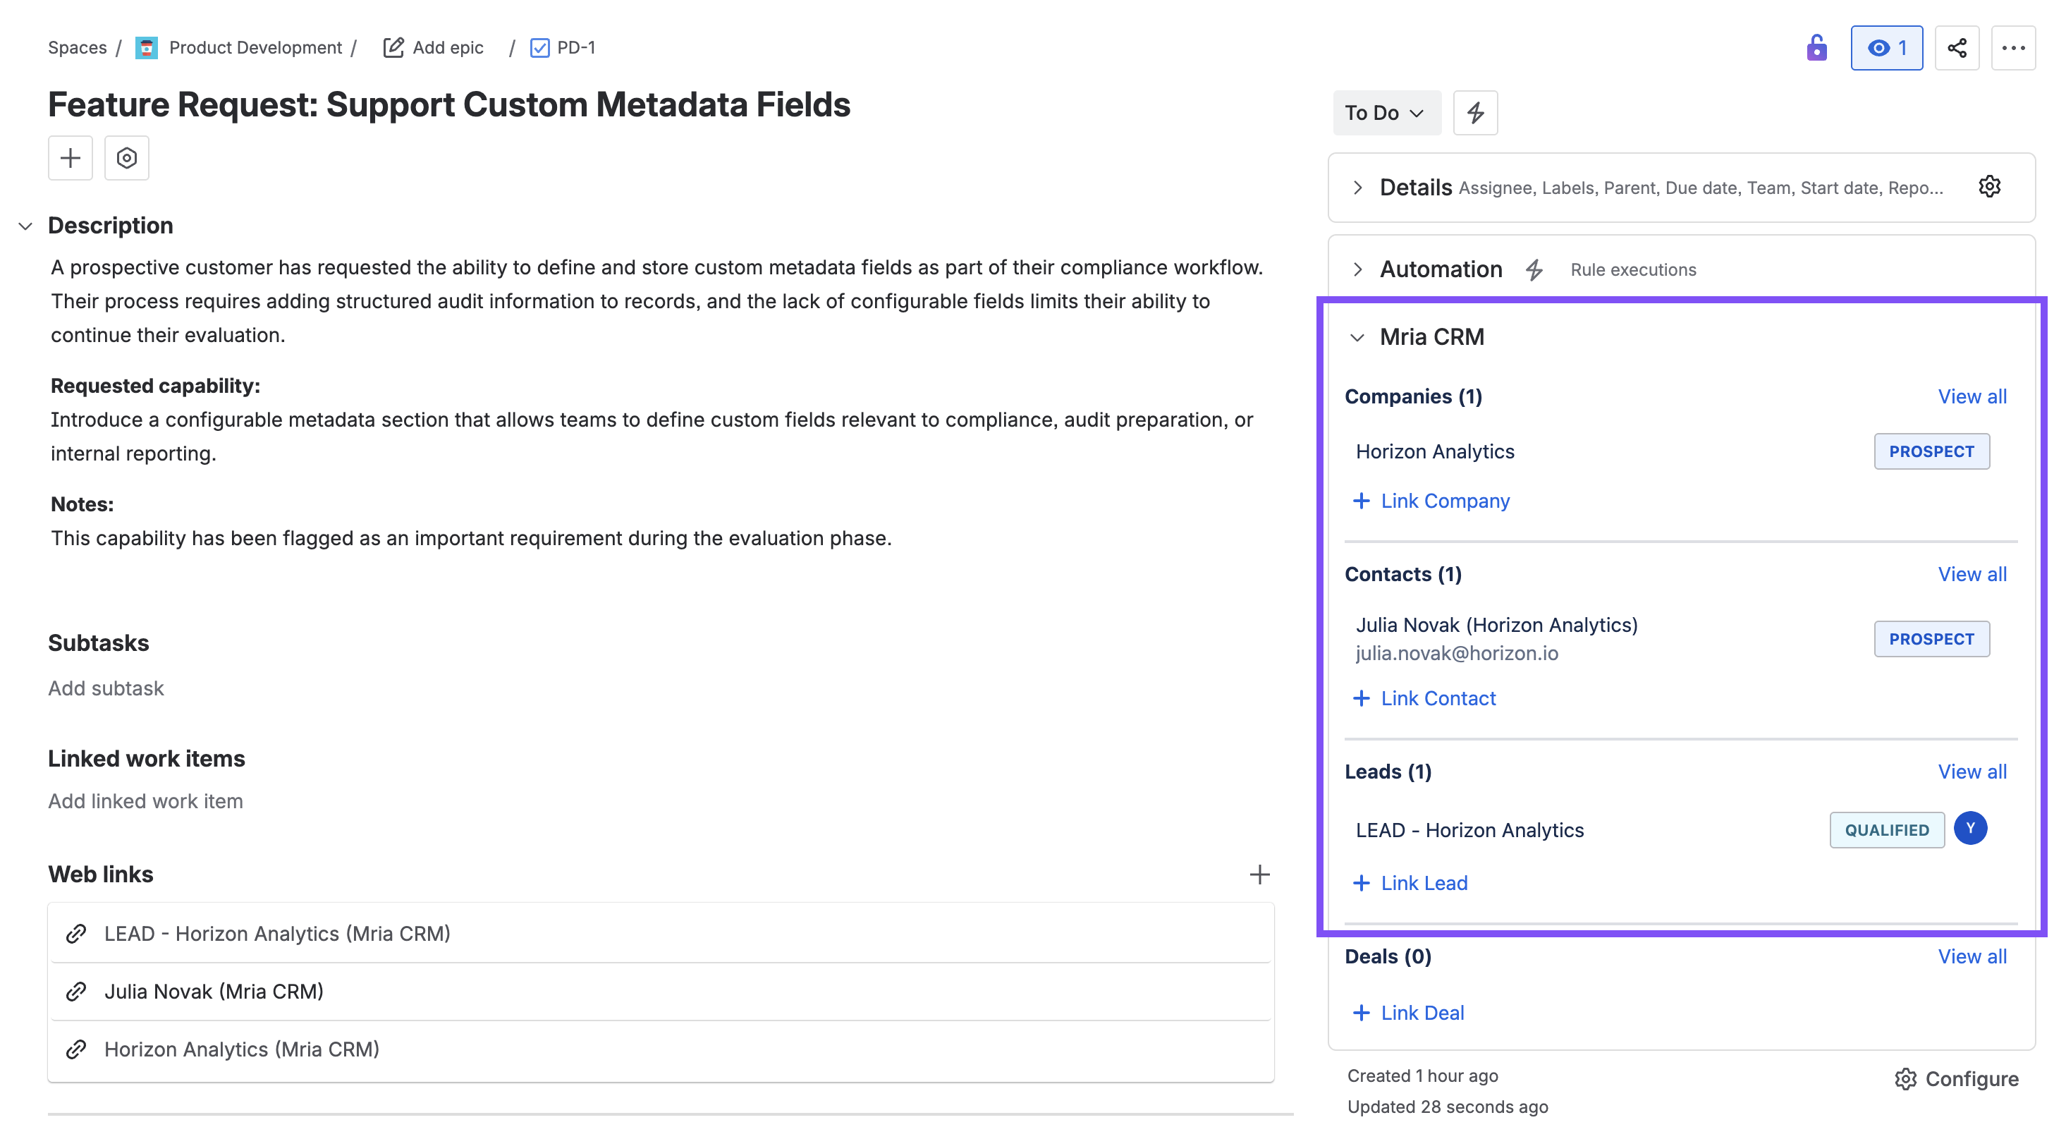
Task: Click the purple unlock restriction icon
Action: coord(1816,48)
